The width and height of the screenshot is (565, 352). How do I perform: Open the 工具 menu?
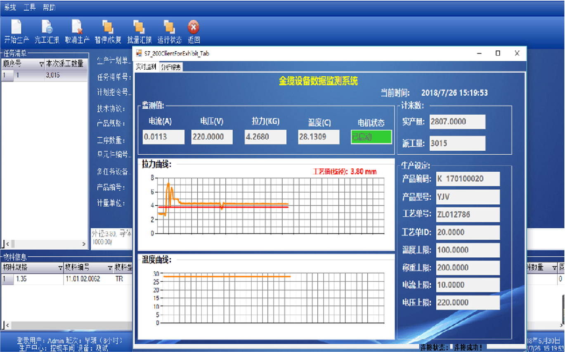coord(30,7)
